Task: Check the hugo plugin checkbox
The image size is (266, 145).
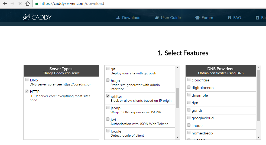Action: coord(108,80)
